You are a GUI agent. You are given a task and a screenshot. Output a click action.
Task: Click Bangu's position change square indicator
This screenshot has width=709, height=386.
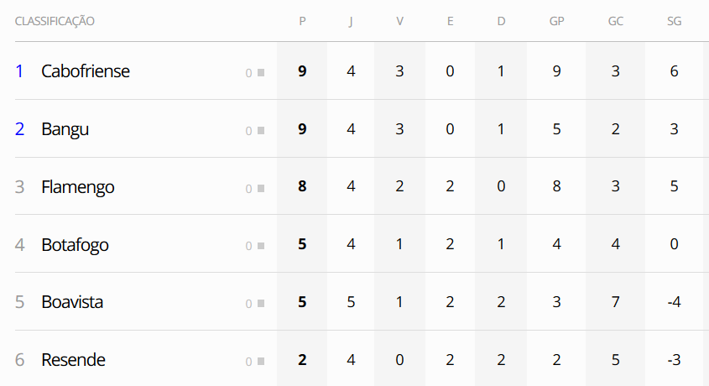coord(261,131)
